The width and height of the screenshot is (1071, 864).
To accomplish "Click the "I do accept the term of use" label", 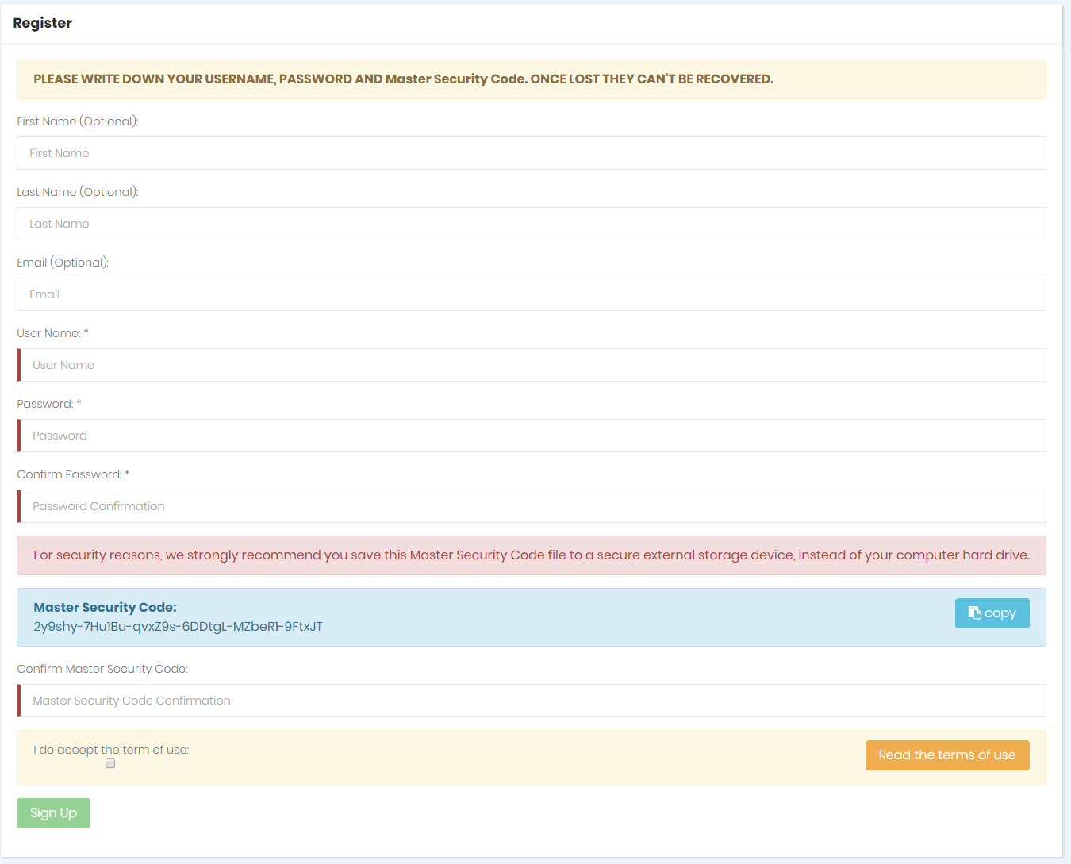I will tap(111, 750).
